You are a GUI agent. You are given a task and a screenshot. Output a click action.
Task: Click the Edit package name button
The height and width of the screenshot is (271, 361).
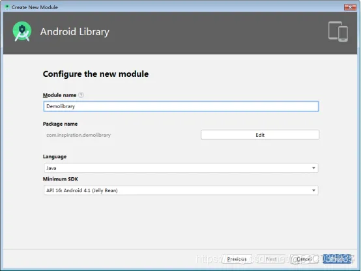(x=260, y=135)
